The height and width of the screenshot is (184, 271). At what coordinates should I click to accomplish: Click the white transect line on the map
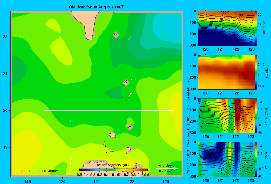pyautogui.click(x=109, y=110)
